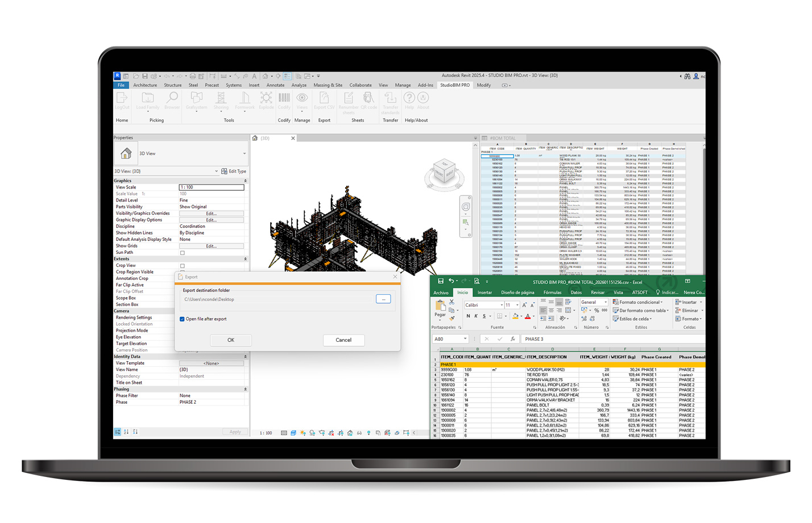Screen dimensions: 812x523
Task: Click the ViewCube in the 3D view
Action: point(444,171)
